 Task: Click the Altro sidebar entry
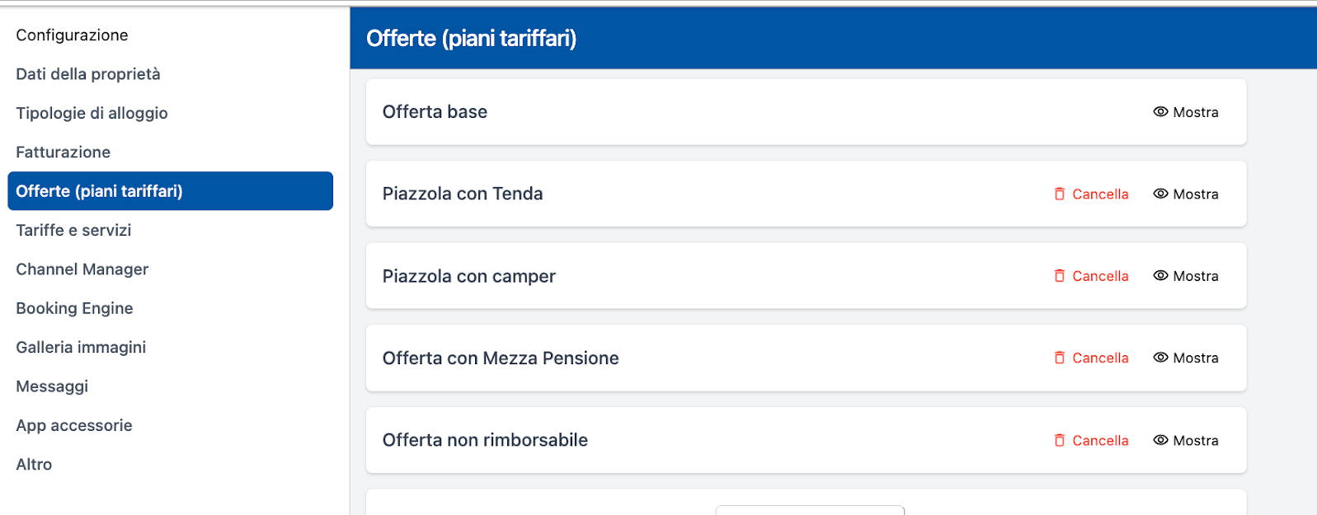[34, 465]
